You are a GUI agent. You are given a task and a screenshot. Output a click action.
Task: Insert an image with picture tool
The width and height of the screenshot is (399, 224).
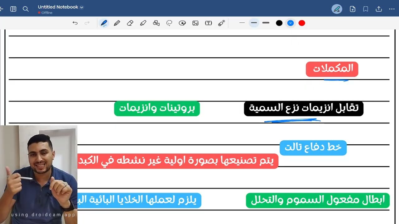pyautogui.click(x=195, y=23)
